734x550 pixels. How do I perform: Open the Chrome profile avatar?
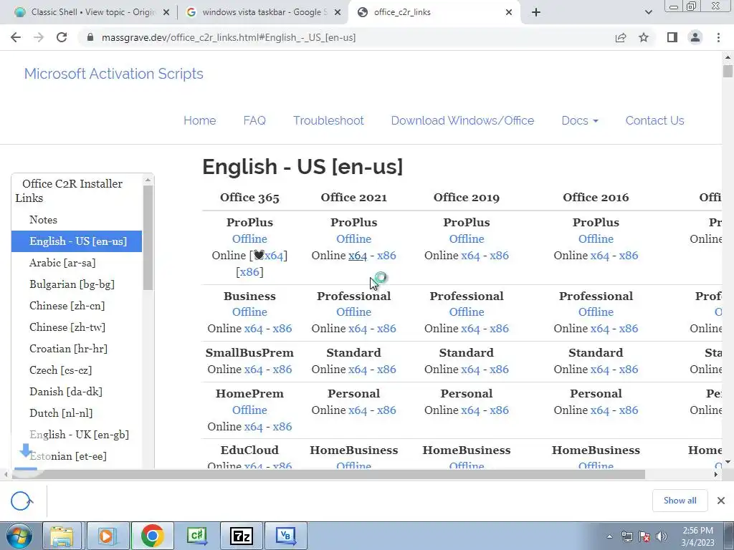click(x=695, y=37)
